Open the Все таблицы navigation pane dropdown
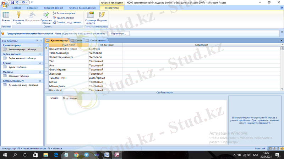The image size is (284, 159). click(37, 41)
